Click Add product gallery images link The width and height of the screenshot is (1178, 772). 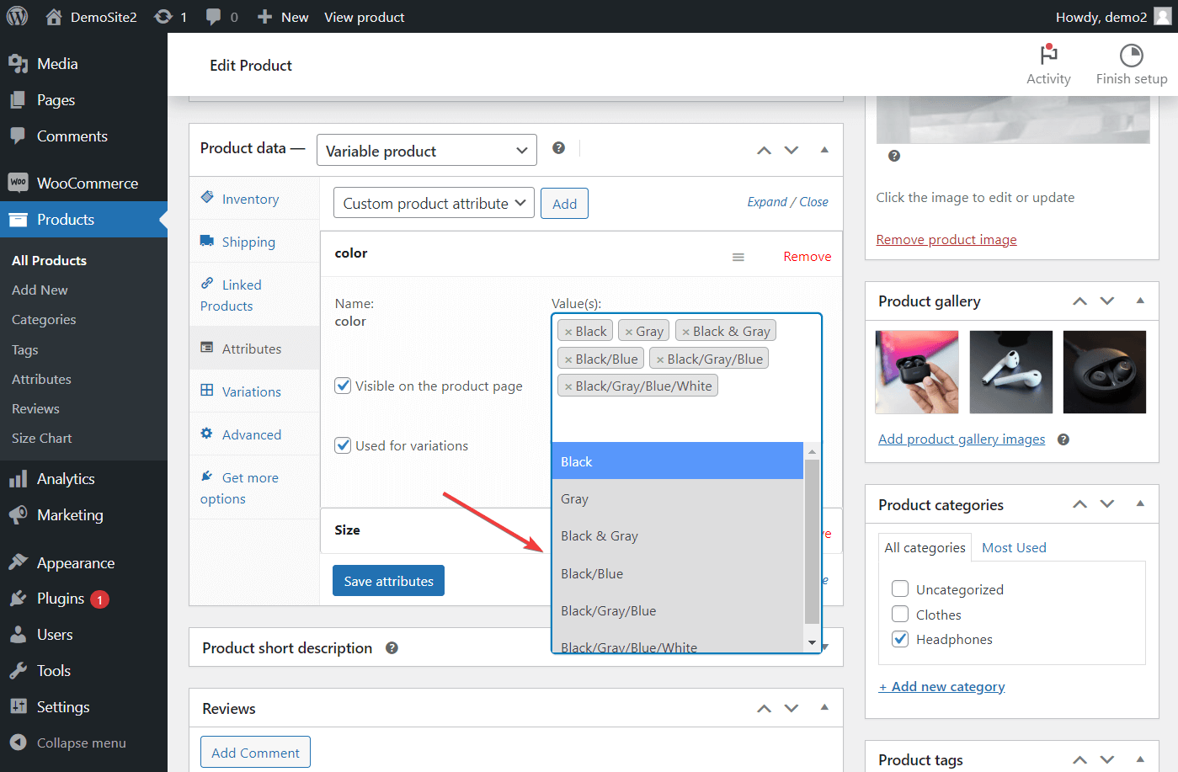[x=962, y=439]
